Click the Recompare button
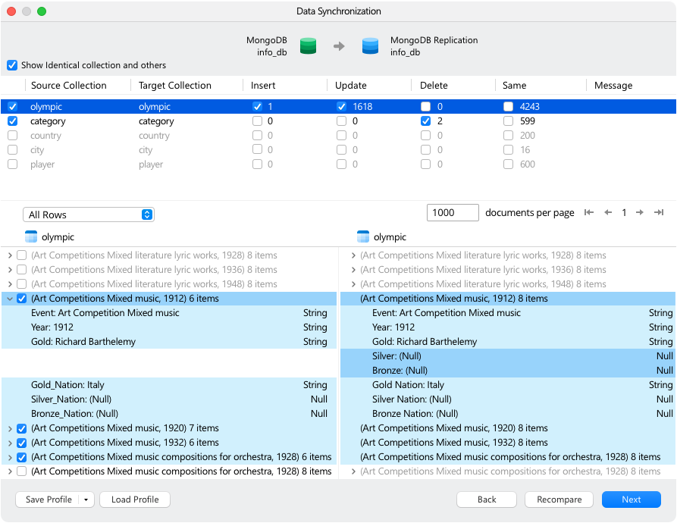Viewport: 677px width, 523px height. (x=559, y=500)
